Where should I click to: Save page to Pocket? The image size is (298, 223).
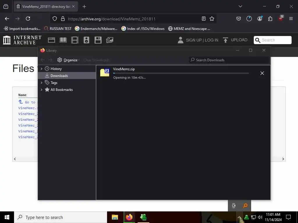point(239,19)
